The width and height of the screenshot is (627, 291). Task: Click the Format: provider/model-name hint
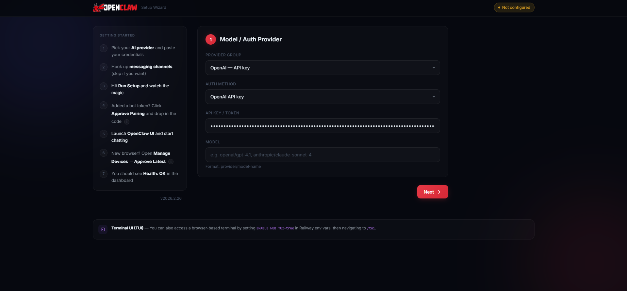tap(233, 167)
